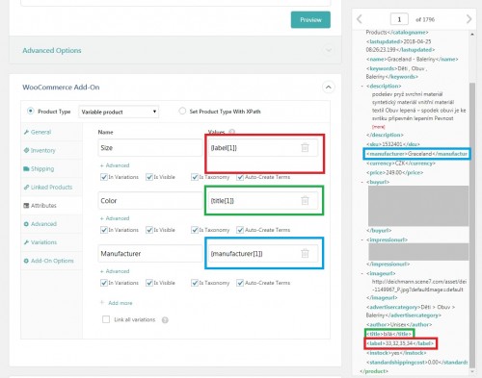The image size is (482, 378).
Task: Open the General tab
Action: pyautogui.click(x=51, y=132)
